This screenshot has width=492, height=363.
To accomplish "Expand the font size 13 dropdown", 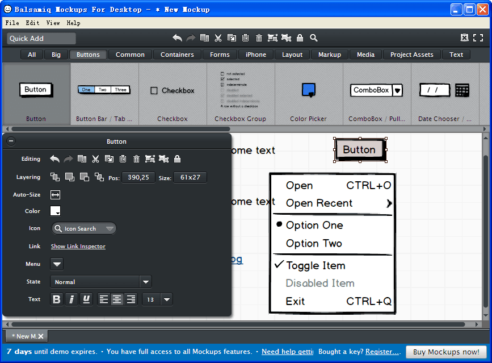I will tap(166, 299).
